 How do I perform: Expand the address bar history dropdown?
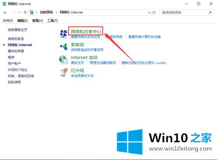click(149, 13)
